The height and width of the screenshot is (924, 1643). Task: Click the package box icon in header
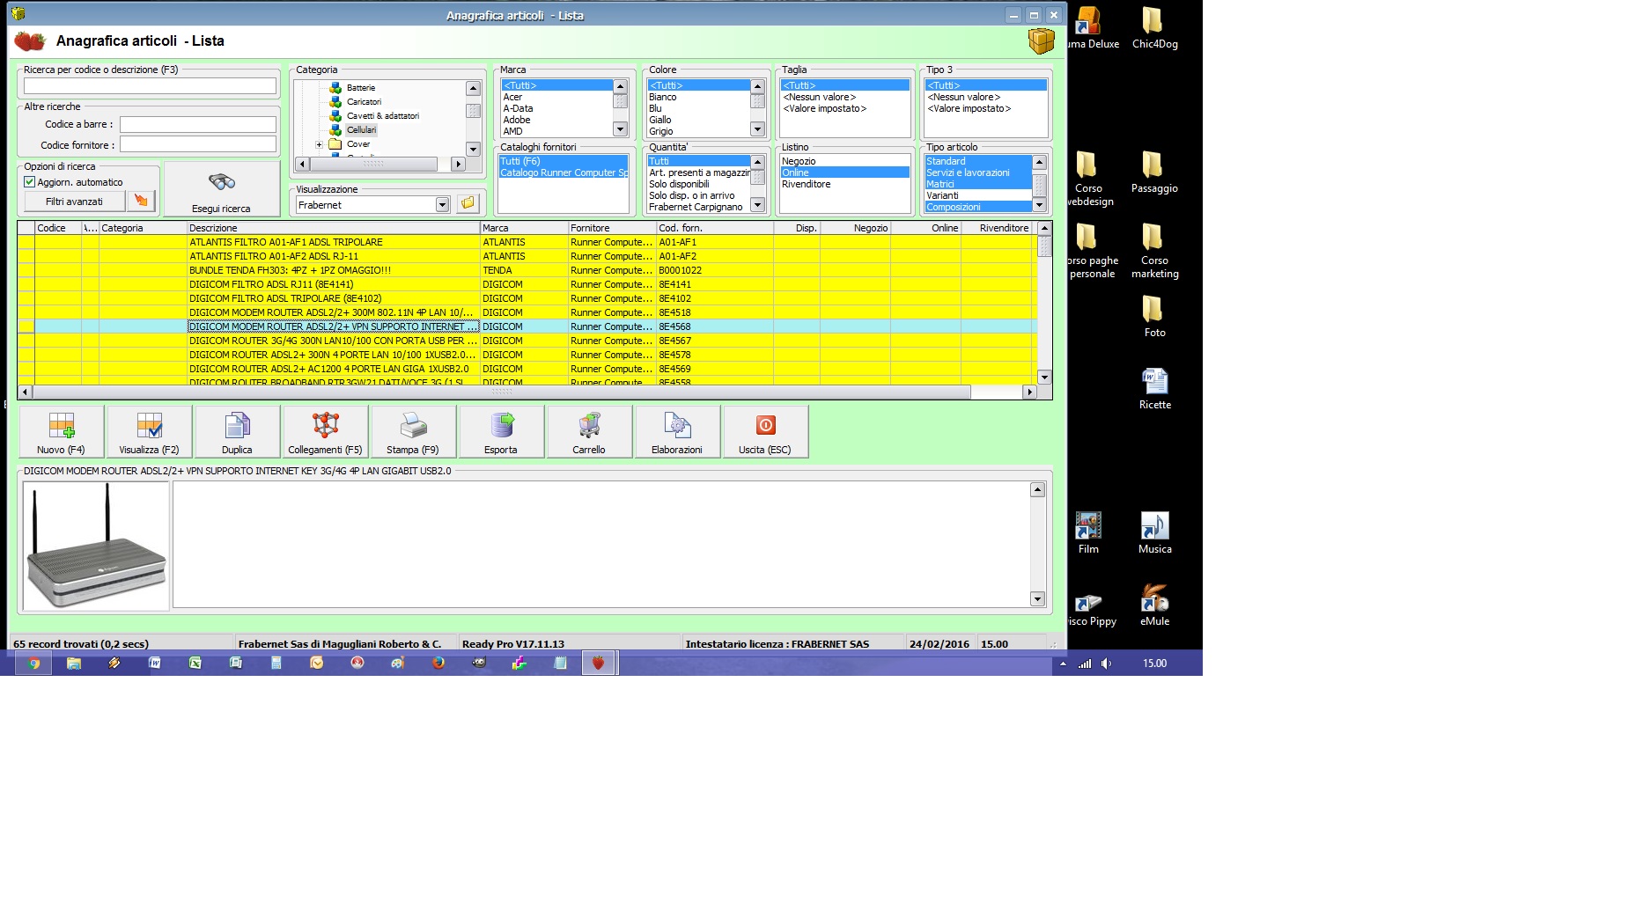pyautogui.click(x=1041, y=40)
